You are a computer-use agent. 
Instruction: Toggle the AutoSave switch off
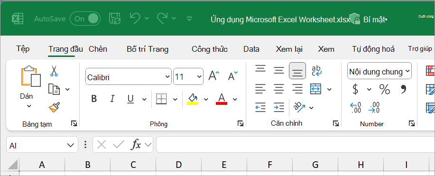[x=85, y=19]
